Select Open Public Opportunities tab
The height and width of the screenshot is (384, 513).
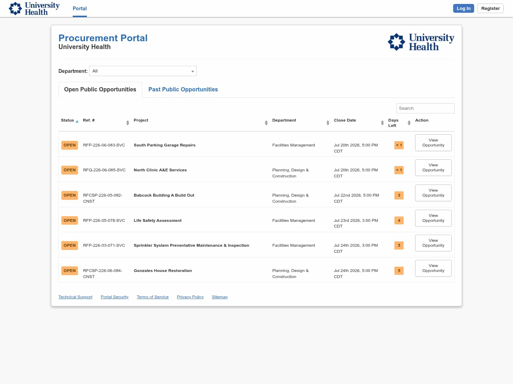(100, 90)
